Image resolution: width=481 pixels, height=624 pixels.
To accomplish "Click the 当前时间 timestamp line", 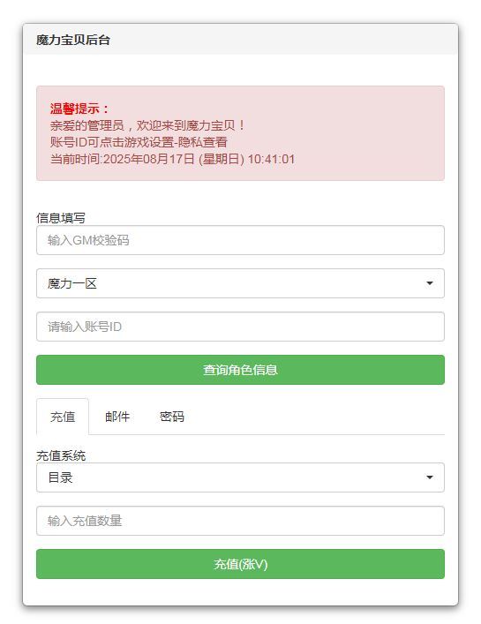I will pyautogui.click(x=172, y=159).
